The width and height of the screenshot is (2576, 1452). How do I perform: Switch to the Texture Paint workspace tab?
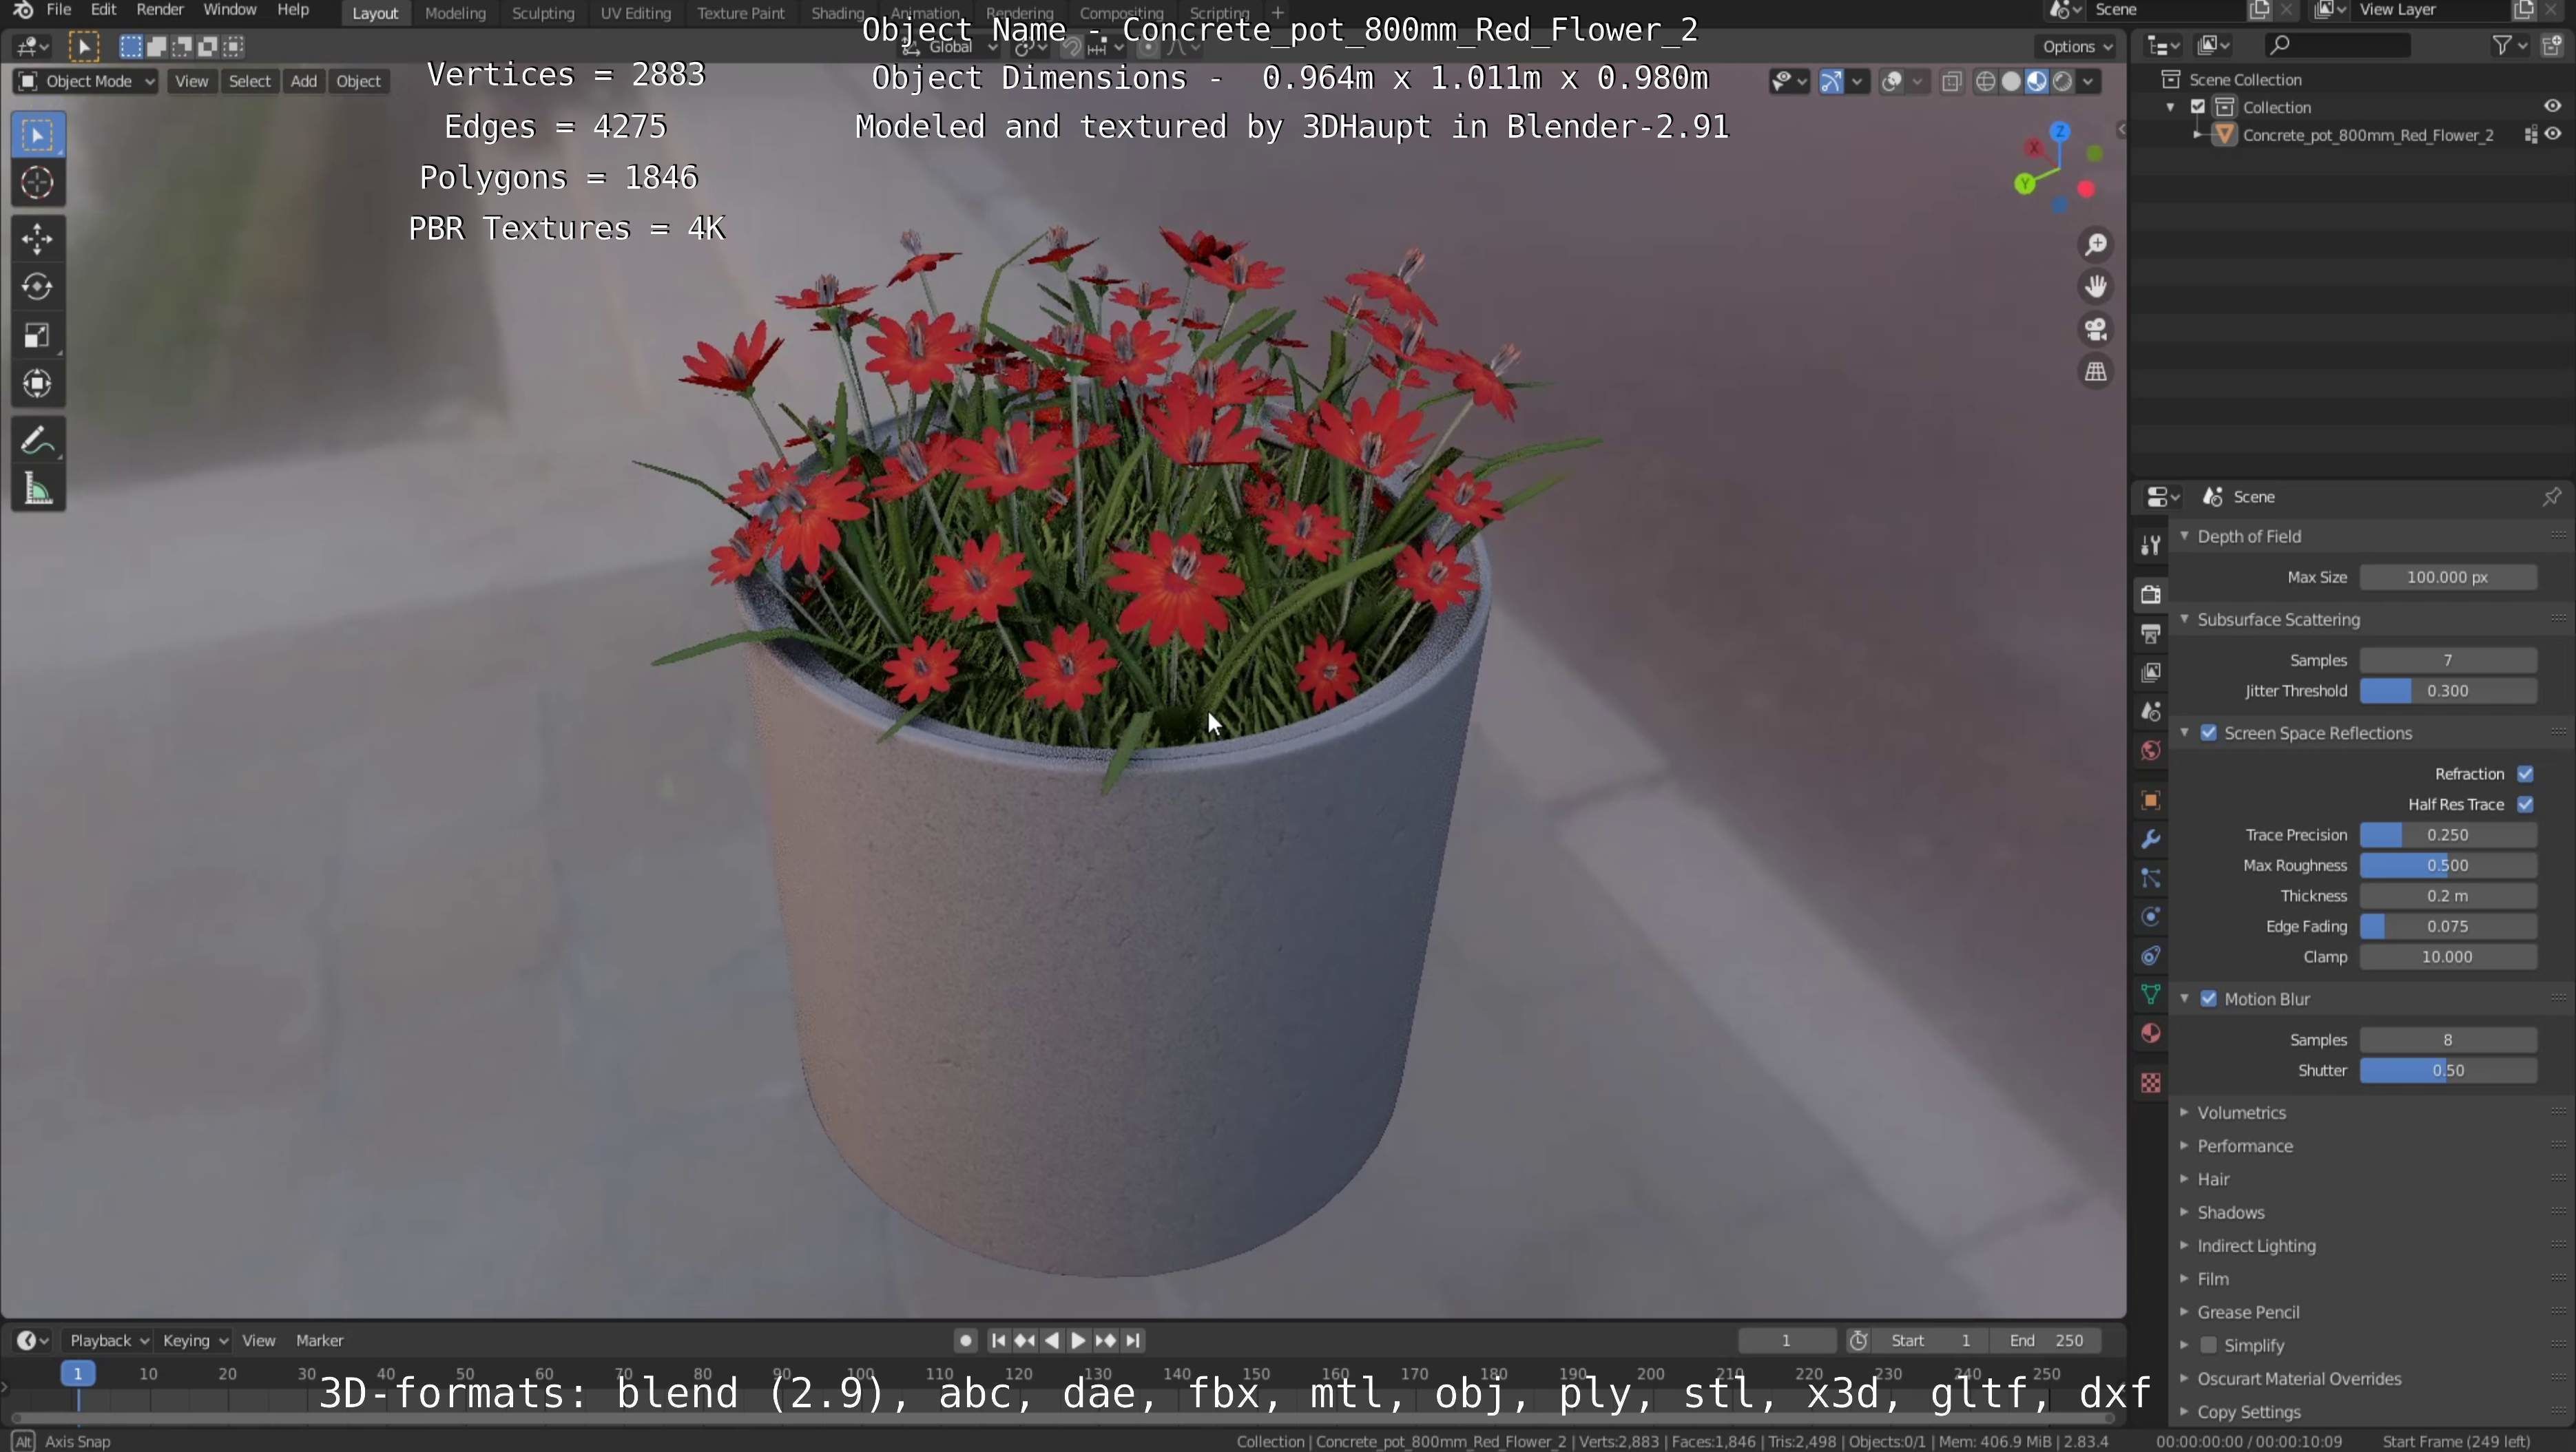740,13
